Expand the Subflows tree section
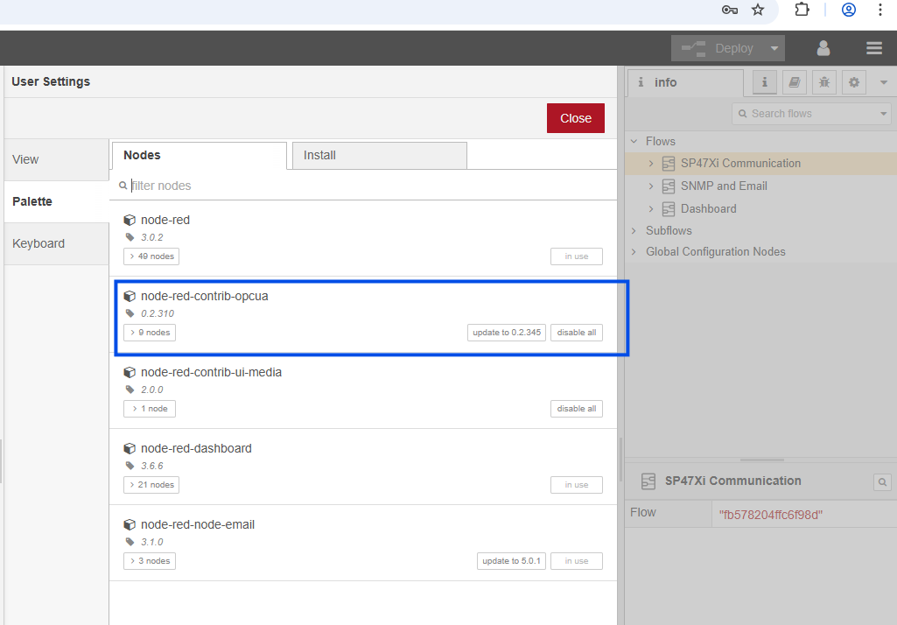 634,231
